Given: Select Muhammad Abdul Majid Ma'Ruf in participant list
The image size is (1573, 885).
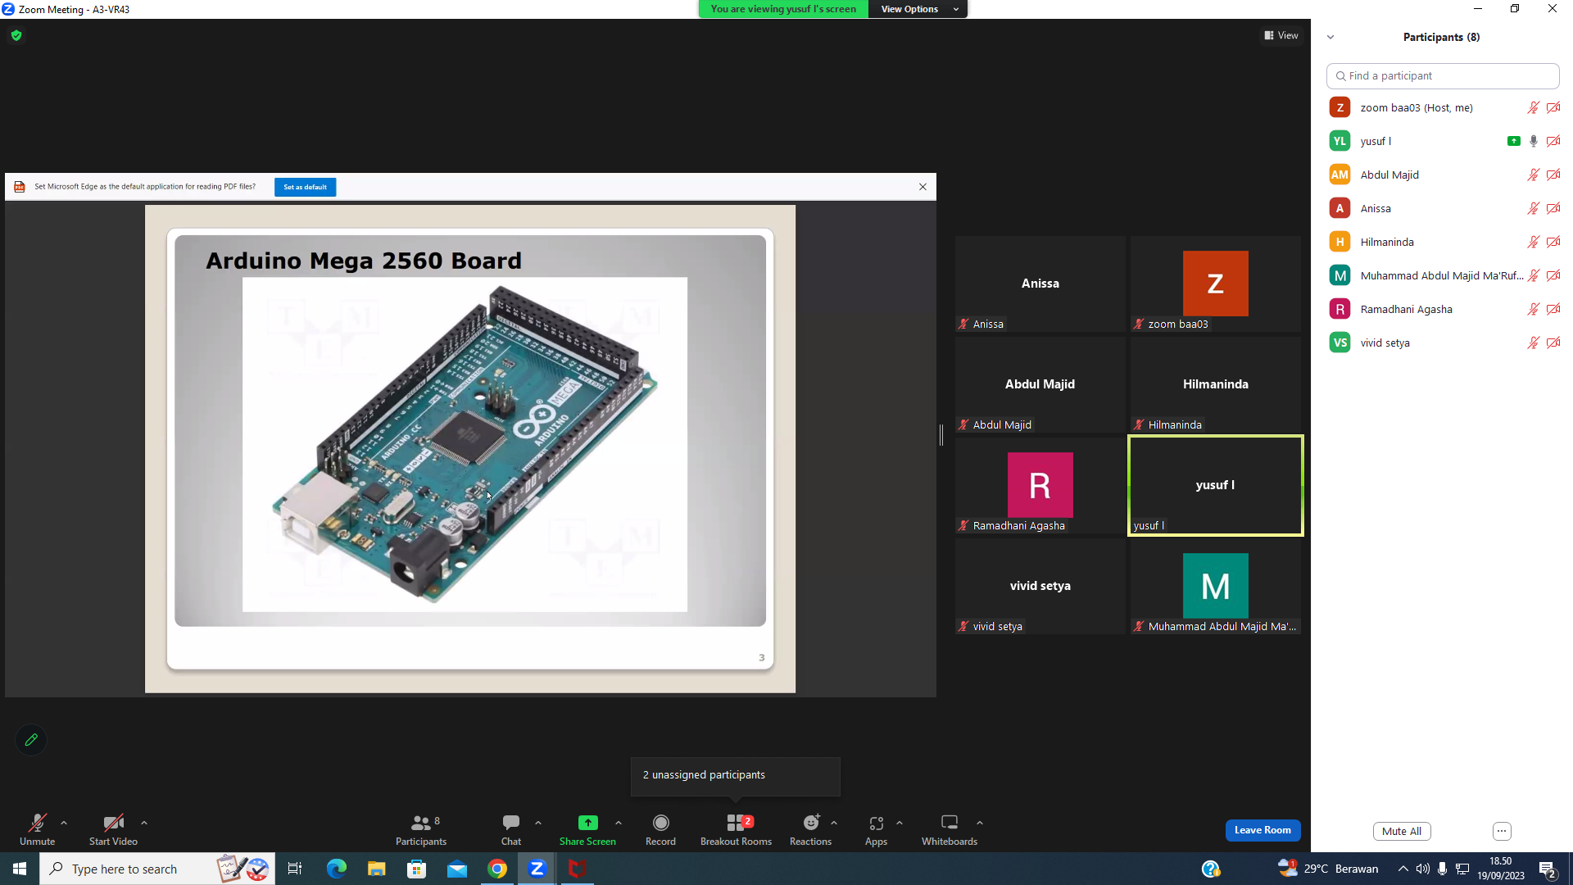Looking at the screenshot, I should point(1443,275).
